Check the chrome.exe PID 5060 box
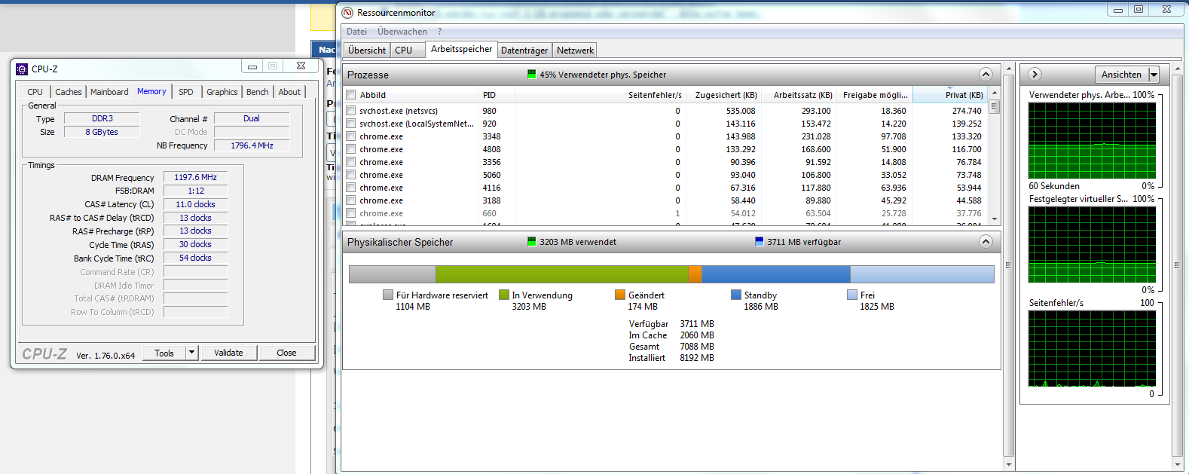The image size is (1189, 474). (350, 175)
